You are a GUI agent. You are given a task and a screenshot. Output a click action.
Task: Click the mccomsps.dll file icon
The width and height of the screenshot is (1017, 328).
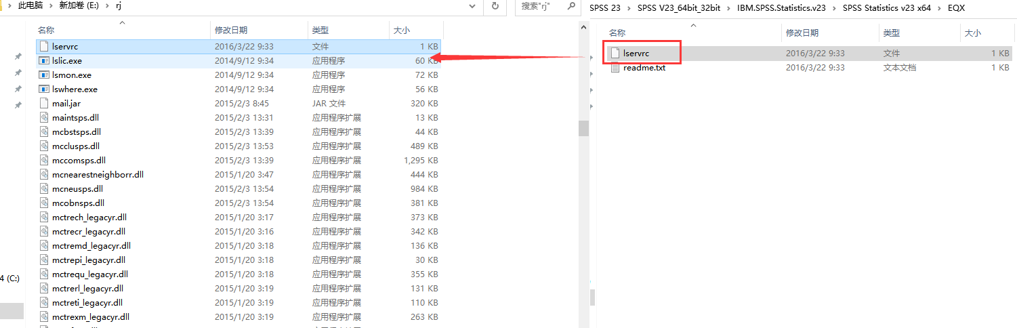[43, 160]
